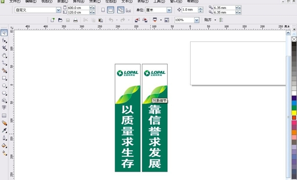Toggle apply layout to current page
Image resolution: width=297 pixels, height=180 pixels.
click(128, 10)
